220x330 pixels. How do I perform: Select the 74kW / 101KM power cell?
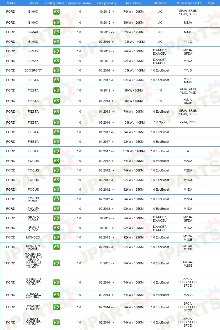pos(134,132)
